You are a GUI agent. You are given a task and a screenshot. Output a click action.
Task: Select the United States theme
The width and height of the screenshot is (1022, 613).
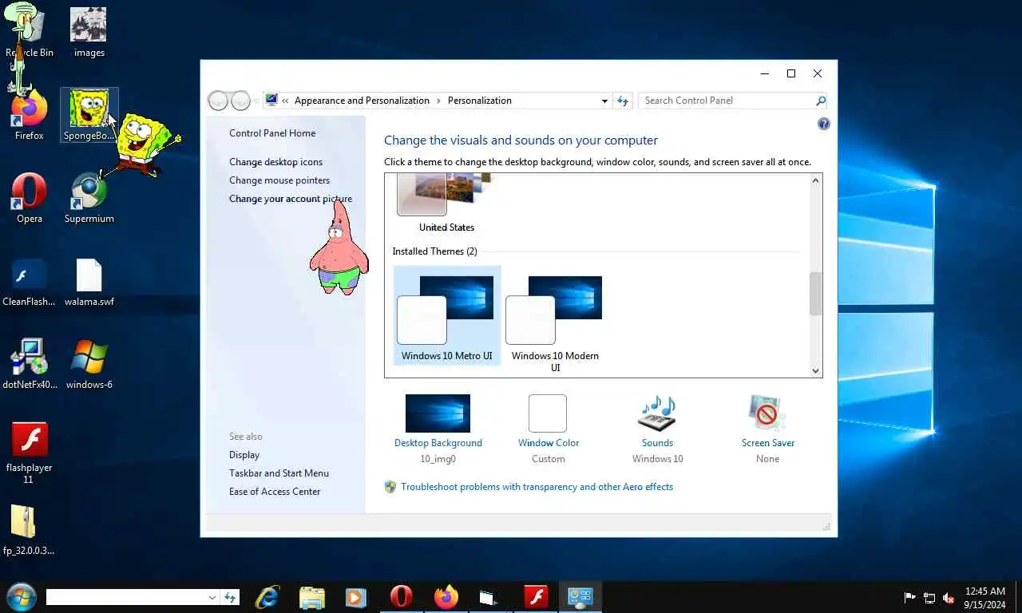coord(446,204)
